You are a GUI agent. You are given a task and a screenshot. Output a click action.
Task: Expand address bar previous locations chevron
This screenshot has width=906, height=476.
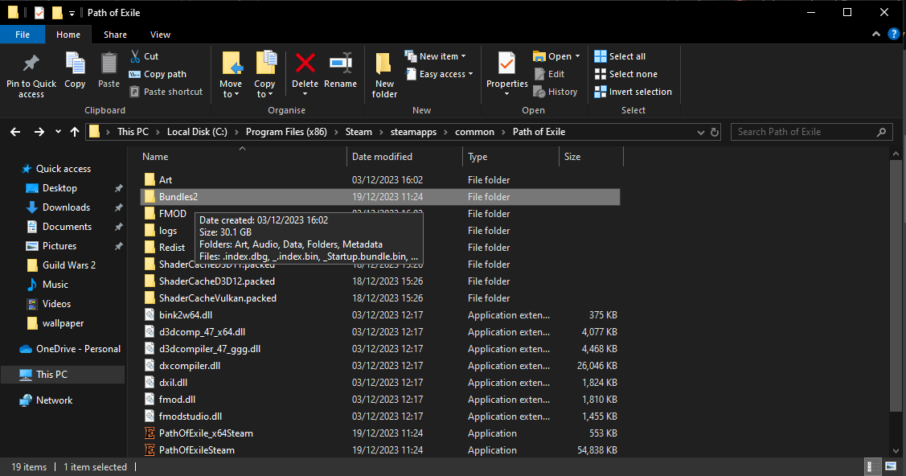coord(700,133)
